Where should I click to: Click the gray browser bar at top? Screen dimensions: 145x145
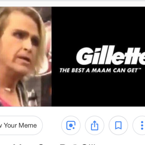(x=72, y=1)
